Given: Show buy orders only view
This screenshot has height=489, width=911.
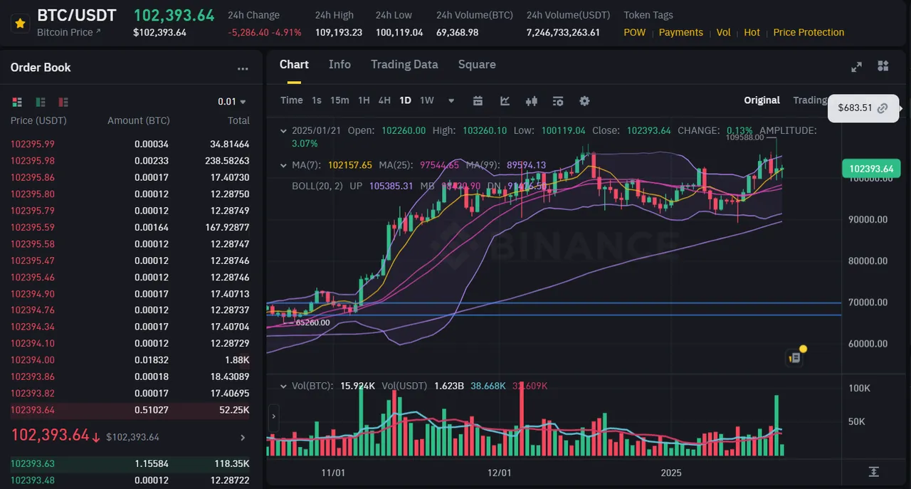Looking at the screenshot, I should (41, 102).
